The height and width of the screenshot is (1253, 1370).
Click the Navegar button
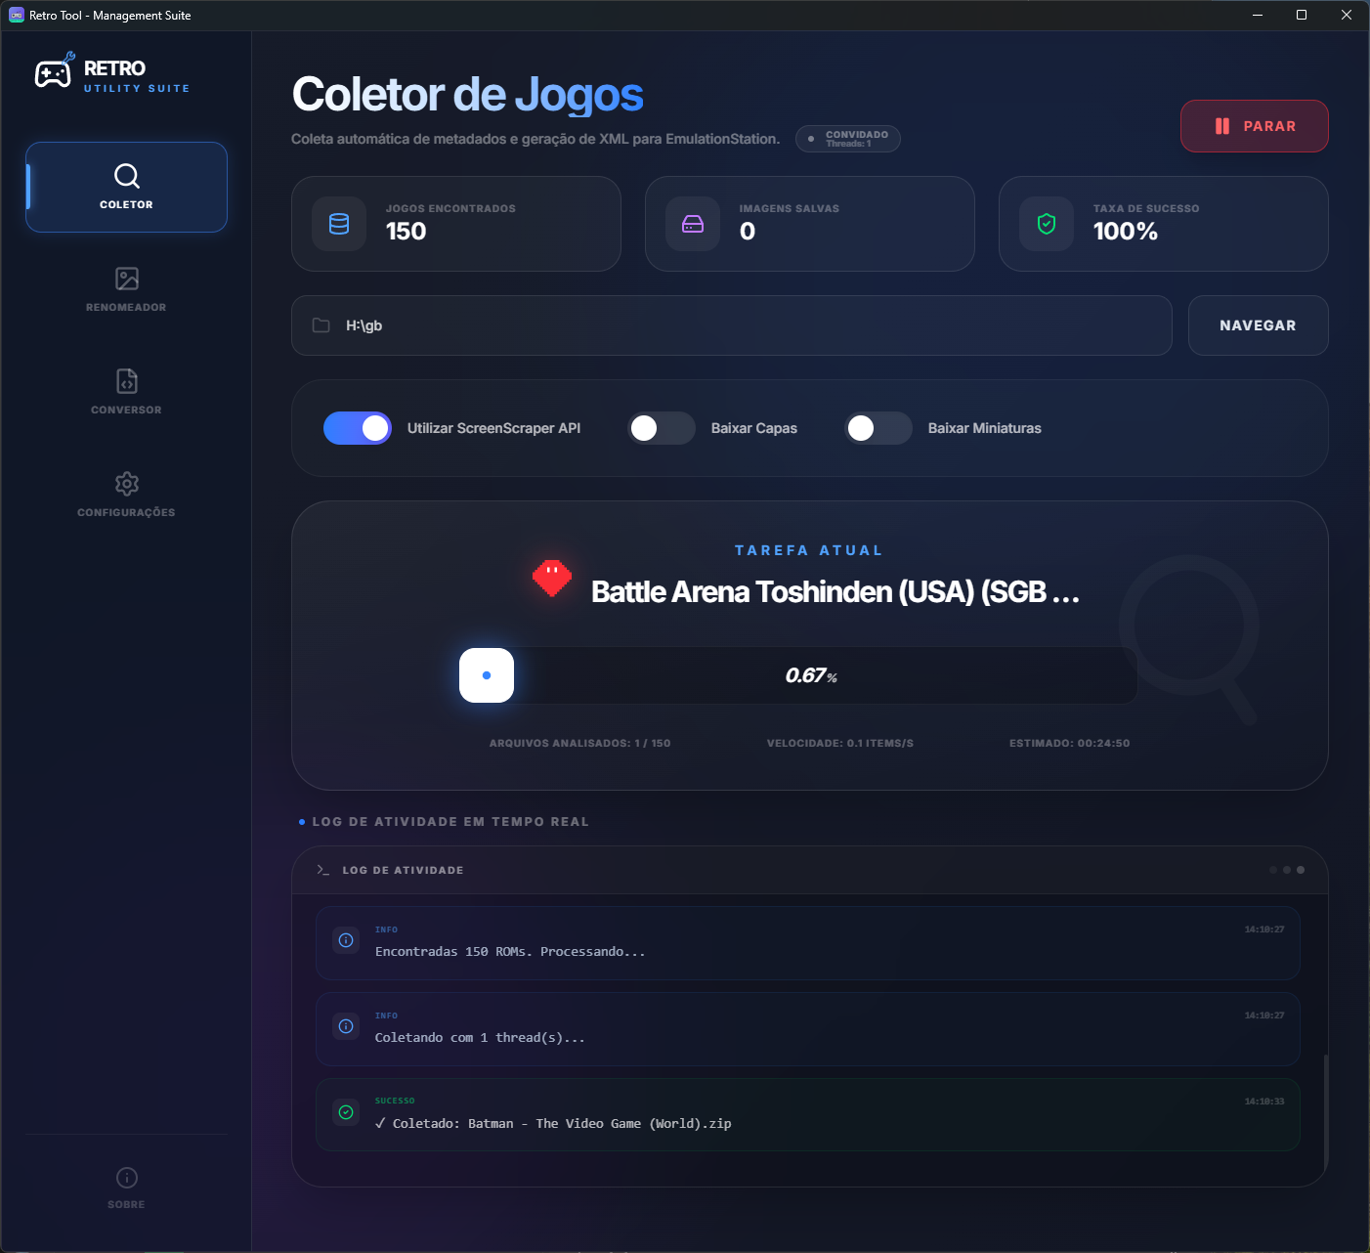click(1259, 324)
